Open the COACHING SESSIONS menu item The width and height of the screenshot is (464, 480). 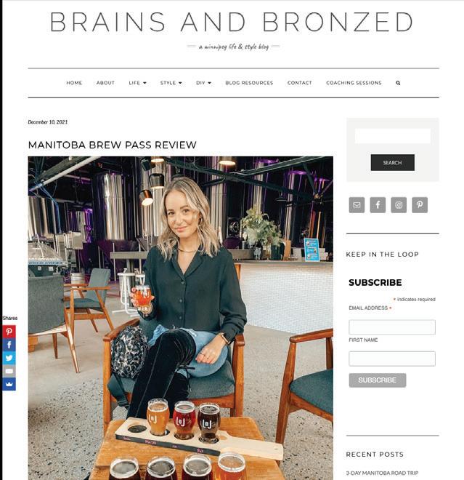(354, 83)
